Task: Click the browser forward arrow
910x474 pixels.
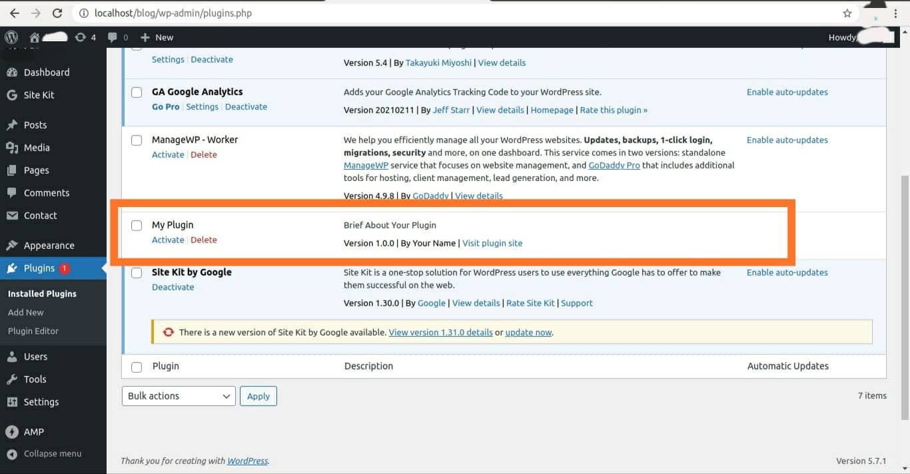Action: pos(36,13)
